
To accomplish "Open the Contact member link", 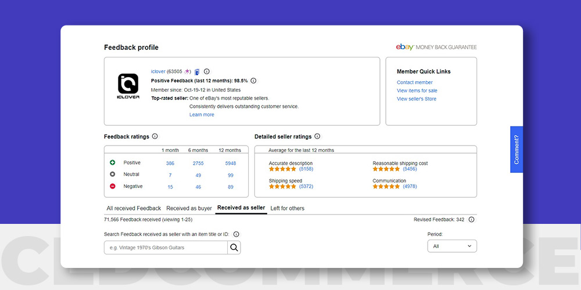I will 415,82.
